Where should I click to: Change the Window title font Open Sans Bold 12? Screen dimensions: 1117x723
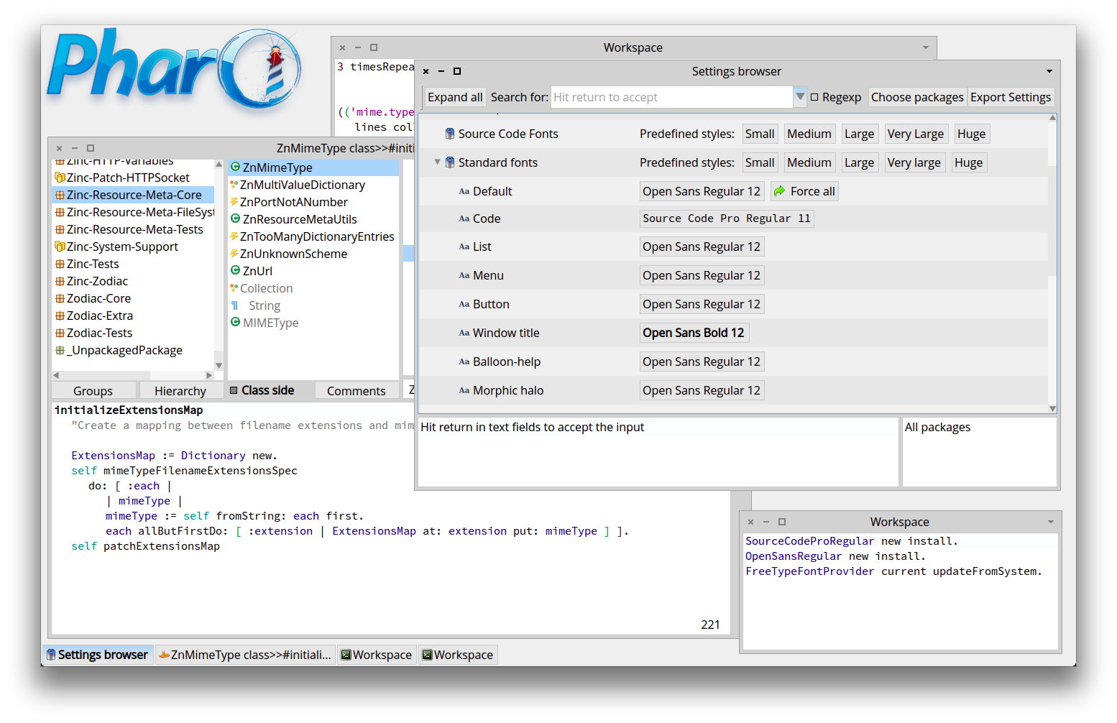tap(694, 333)
